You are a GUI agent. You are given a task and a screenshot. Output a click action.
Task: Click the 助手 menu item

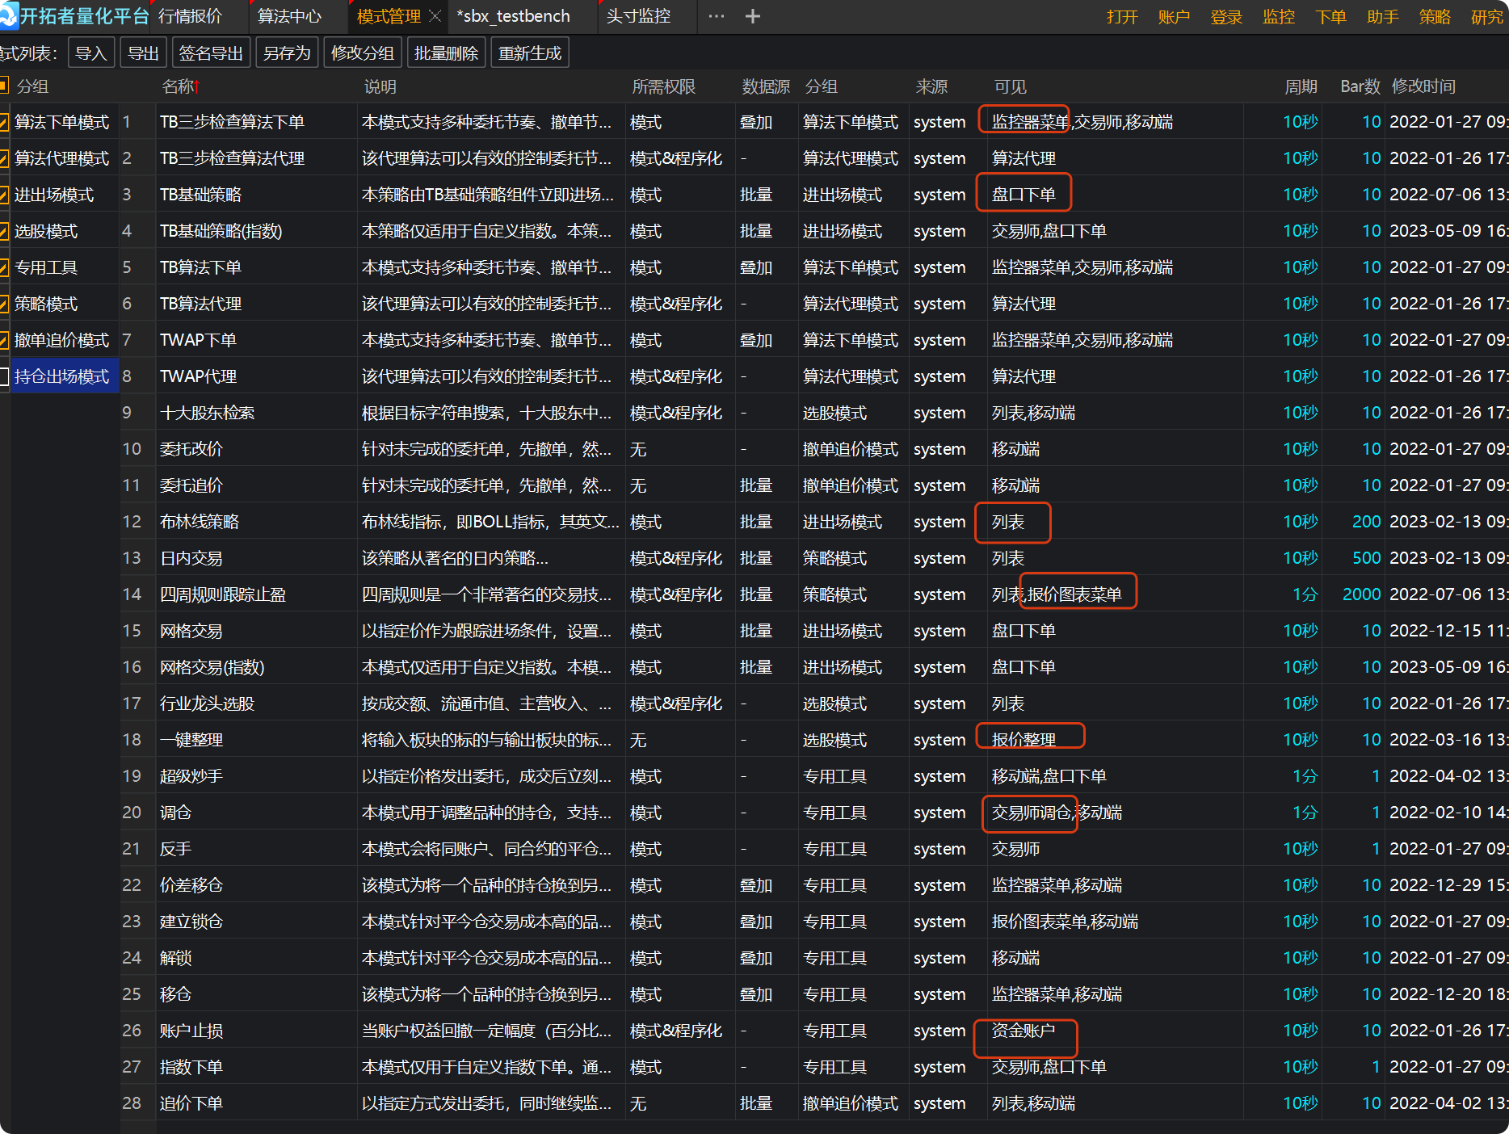[1382, 17]
